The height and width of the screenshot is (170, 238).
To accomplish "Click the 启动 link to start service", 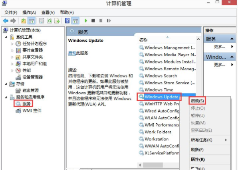I will tap(72, 53).
